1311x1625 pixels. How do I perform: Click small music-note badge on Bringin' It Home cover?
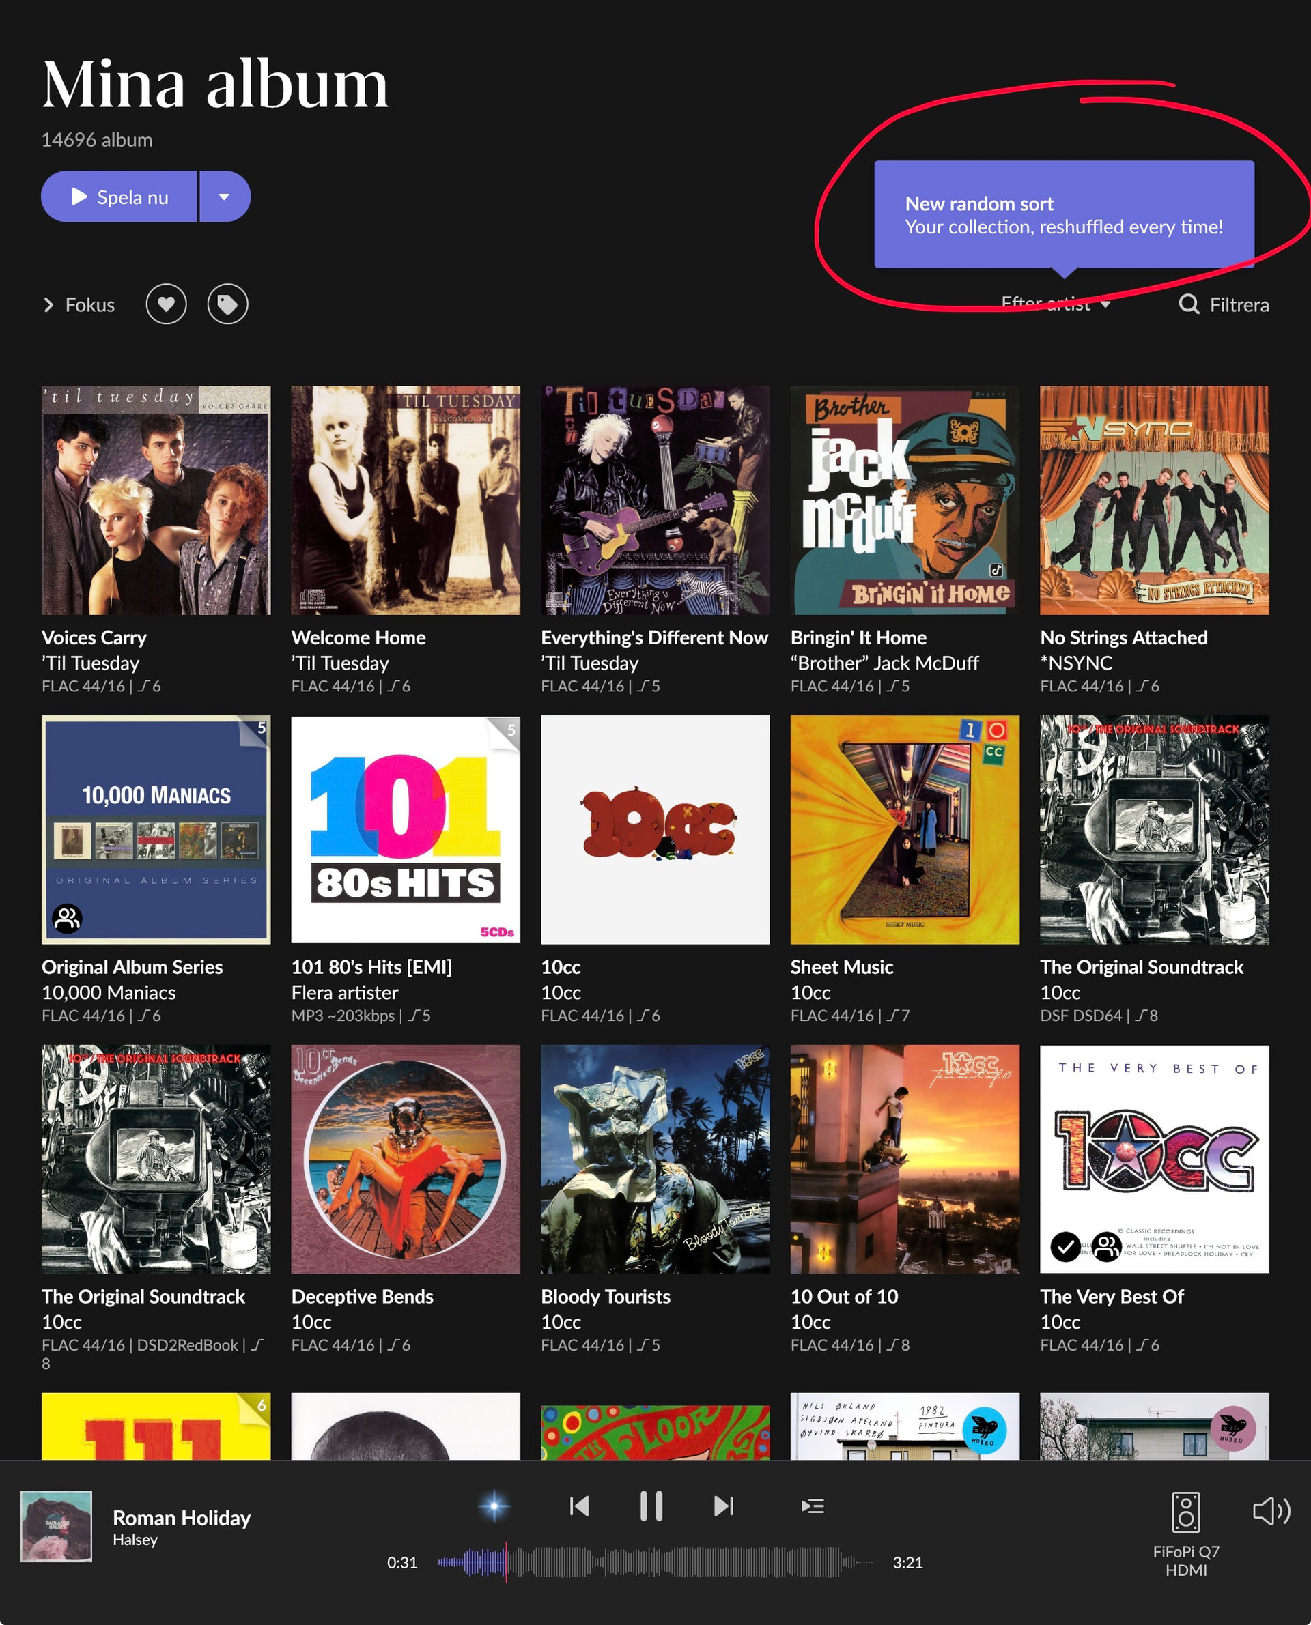996,571
